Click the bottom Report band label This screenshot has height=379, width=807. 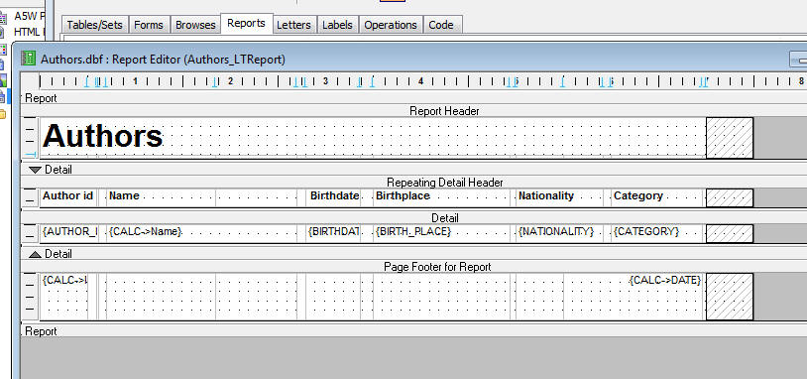pos(42,331)
